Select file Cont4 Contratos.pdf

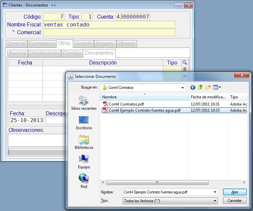(126, 104)
